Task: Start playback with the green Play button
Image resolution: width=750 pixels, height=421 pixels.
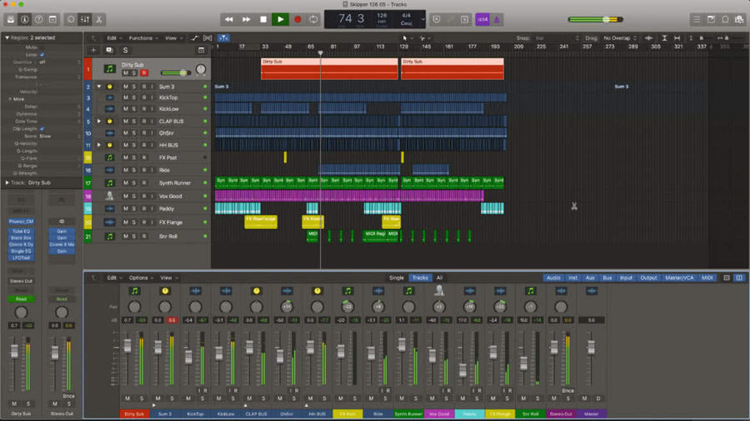Action: 280,20
